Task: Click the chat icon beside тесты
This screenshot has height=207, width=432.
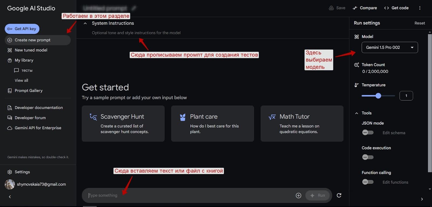Action: [16, 71]
